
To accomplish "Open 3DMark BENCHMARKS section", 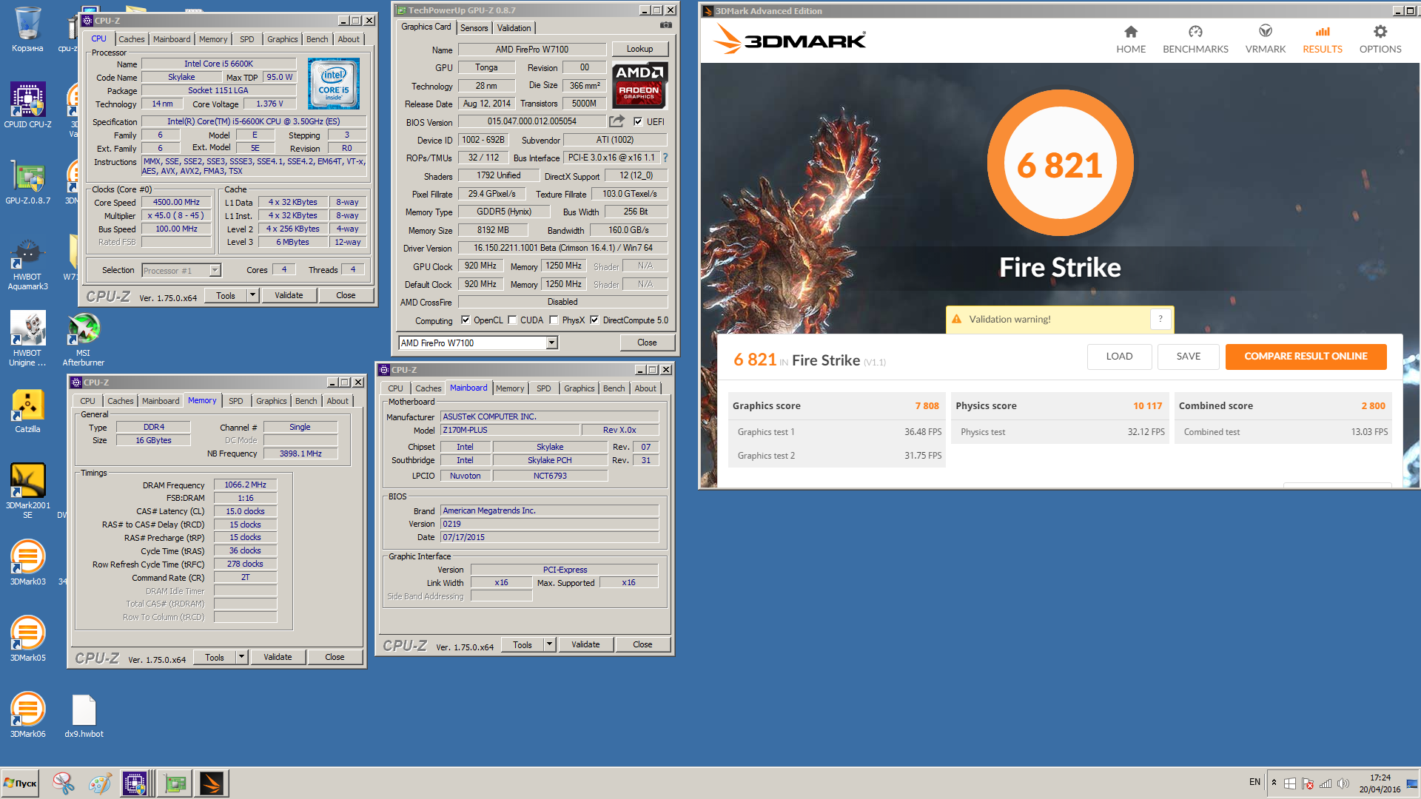I will pyautogui.click(x=1195, y=39).
